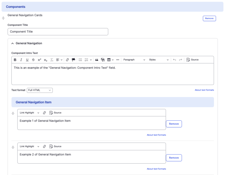Remove the Example 2 navigation item
Viewport: 225px width, 175px height.
[174, 158]
